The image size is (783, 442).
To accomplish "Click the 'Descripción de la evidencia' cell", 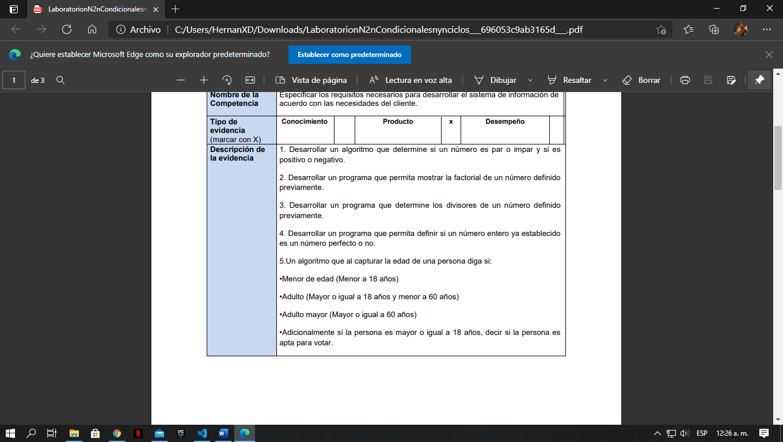I will point(242,250).
